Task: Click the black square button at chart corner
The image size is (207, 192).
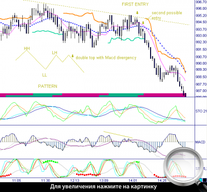Action: coord(205,180)
